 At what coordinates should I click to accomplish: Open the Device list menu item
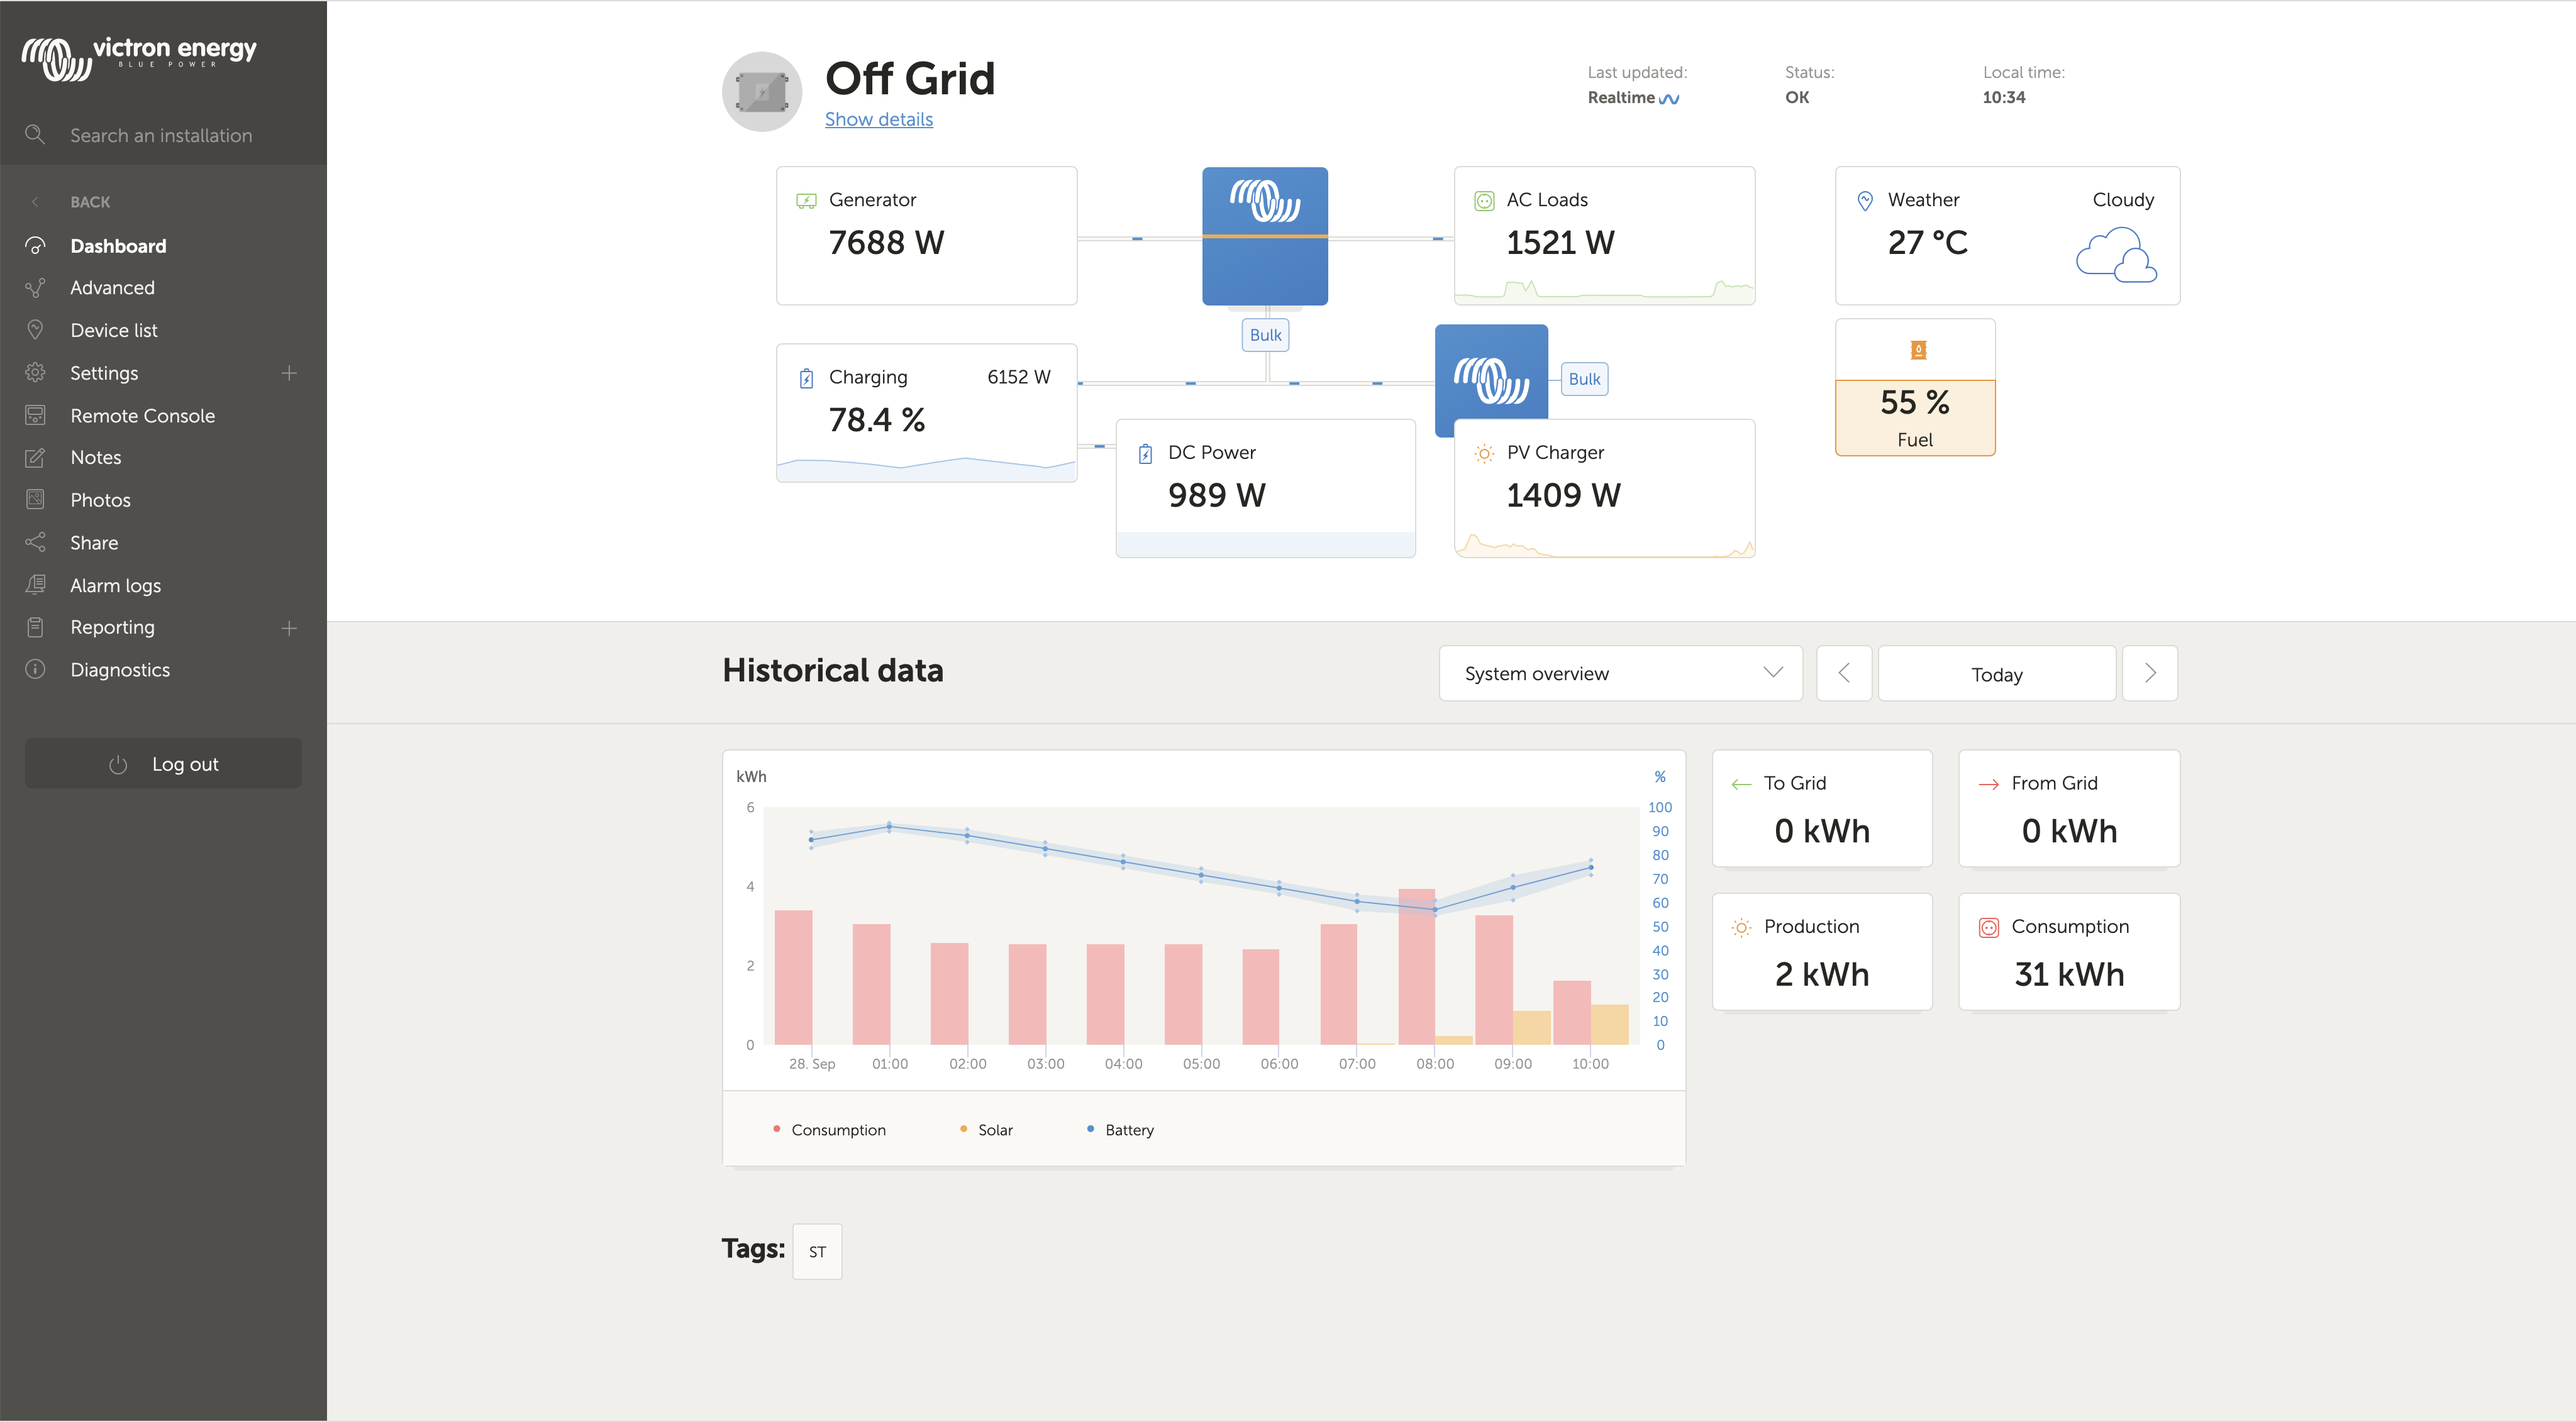[x=113, y=330]
